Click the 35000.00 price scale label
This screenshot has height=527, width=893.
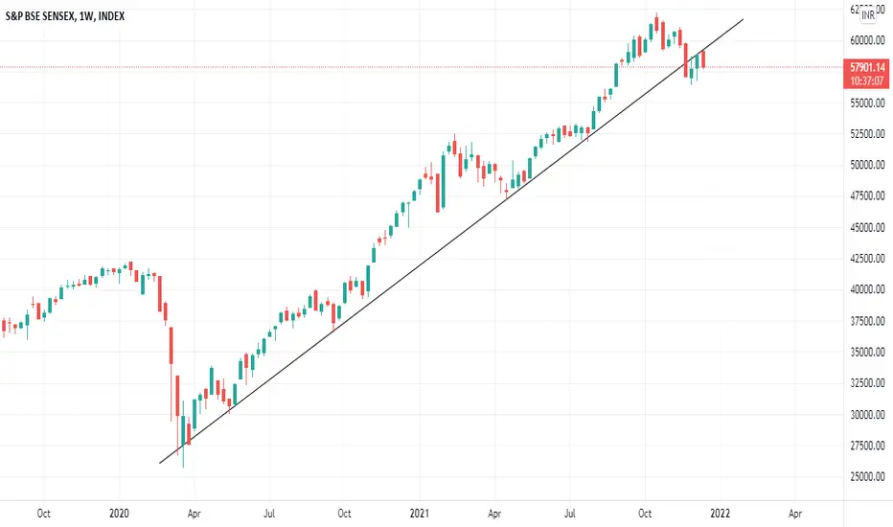tap(868, 352)
